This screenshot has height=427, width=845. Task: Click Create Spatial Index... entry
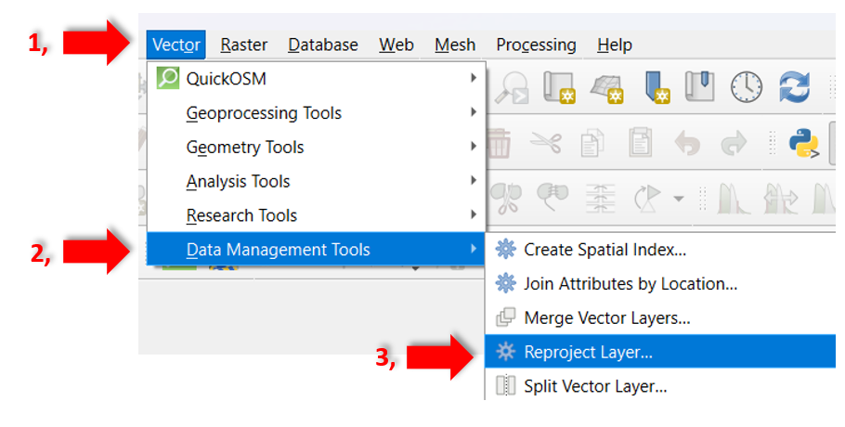click(604, 250)
